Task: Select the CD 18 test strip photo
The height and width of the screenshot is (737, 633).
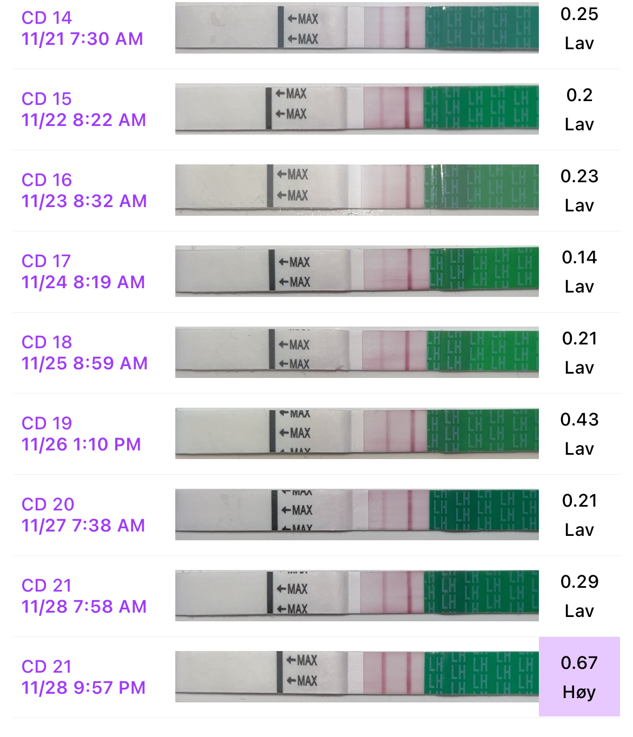Action: click(x=357, y=352)
